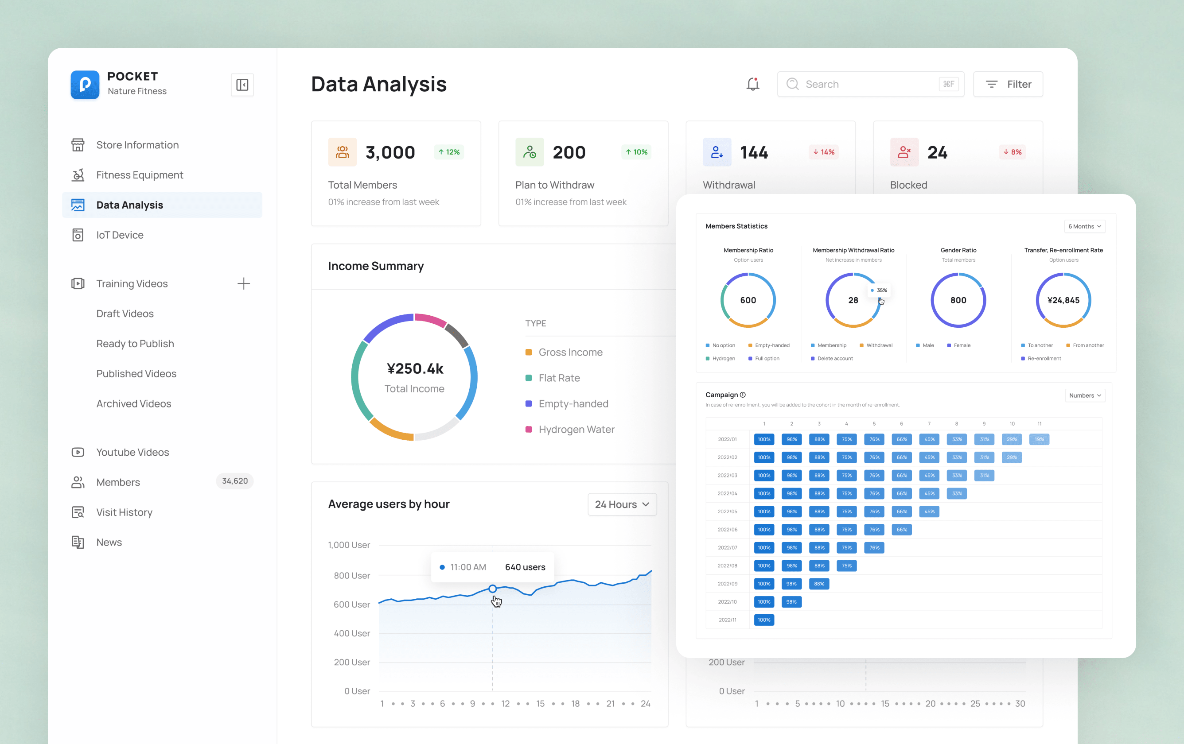Click the Training Videos film icon

click(78, 283)
